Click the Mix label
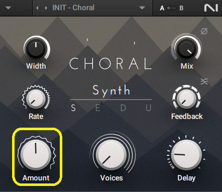Image resolution: width=222 pixels, height=192 pixels. 187,66
